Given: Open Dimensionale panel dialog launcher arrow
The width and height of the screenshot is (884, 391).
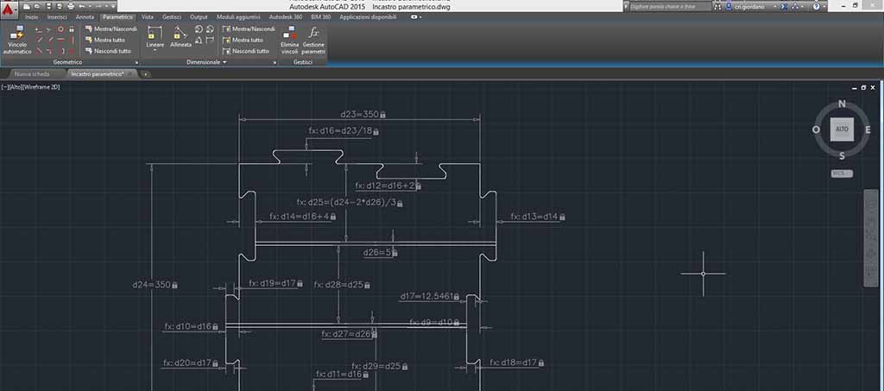Looking at the screenshot, I should (x=275, y=62).
